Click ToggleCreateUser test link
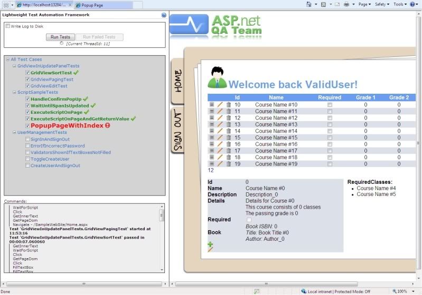Screen dimensions: 422x295 coord(50,159)
